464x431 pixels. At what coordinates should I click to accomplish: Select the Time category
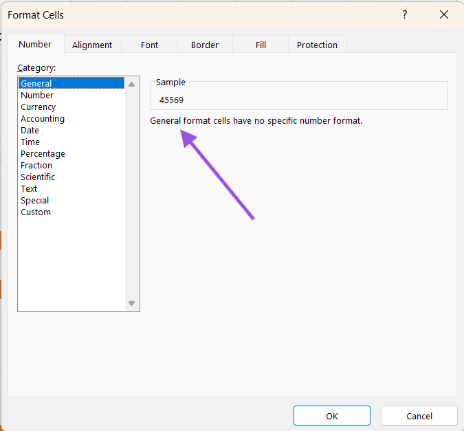coord(71,142)
